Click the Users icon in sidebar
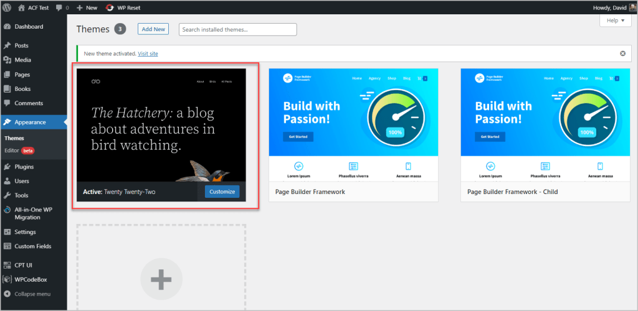Viewport: 638px width, 311px height. click(7, 181)
